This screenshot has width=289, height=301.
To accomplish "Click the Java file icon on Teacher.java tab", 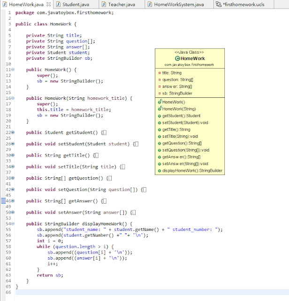I will (104, 4).
